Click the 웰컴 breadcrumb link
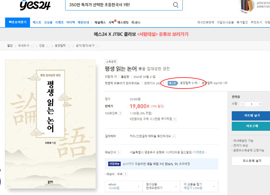The image size is (270, 195). pyautogui.click(x=10, y=46)
